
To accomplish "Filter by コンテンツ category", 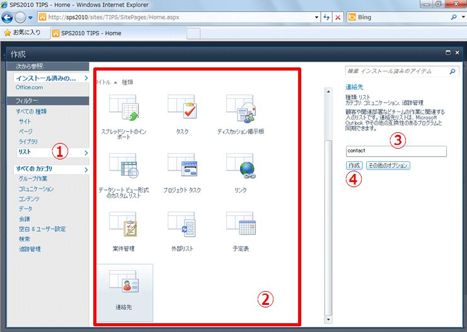I will point(29,198).
